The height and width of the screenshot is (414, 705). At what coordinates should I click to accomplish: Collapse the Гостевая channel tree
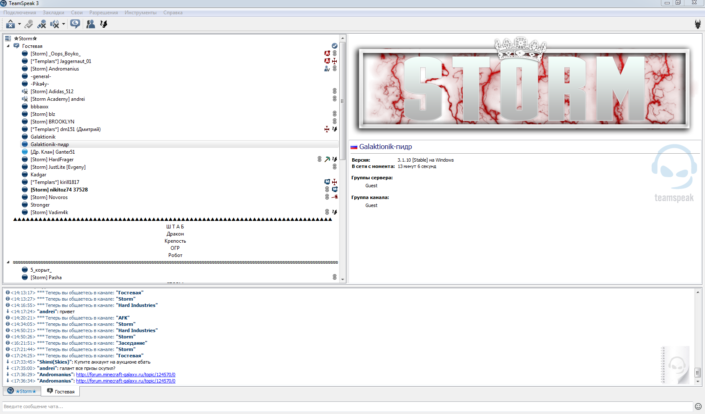8,46
